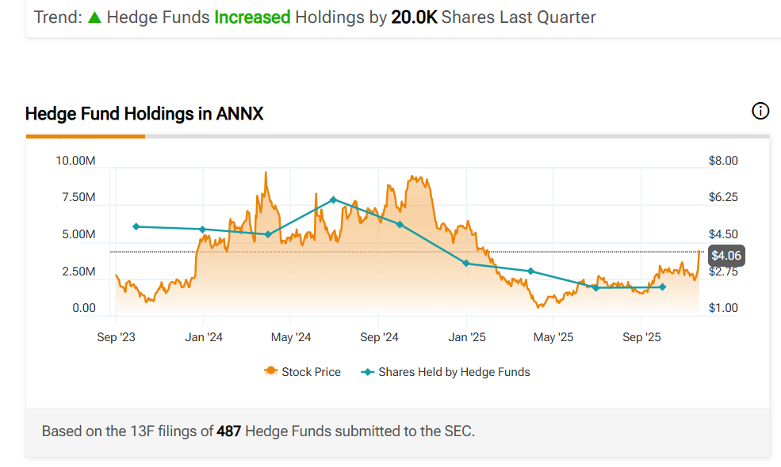
Task: Click the first teal diamond above Sep '23
Action: tap(136, 226)
